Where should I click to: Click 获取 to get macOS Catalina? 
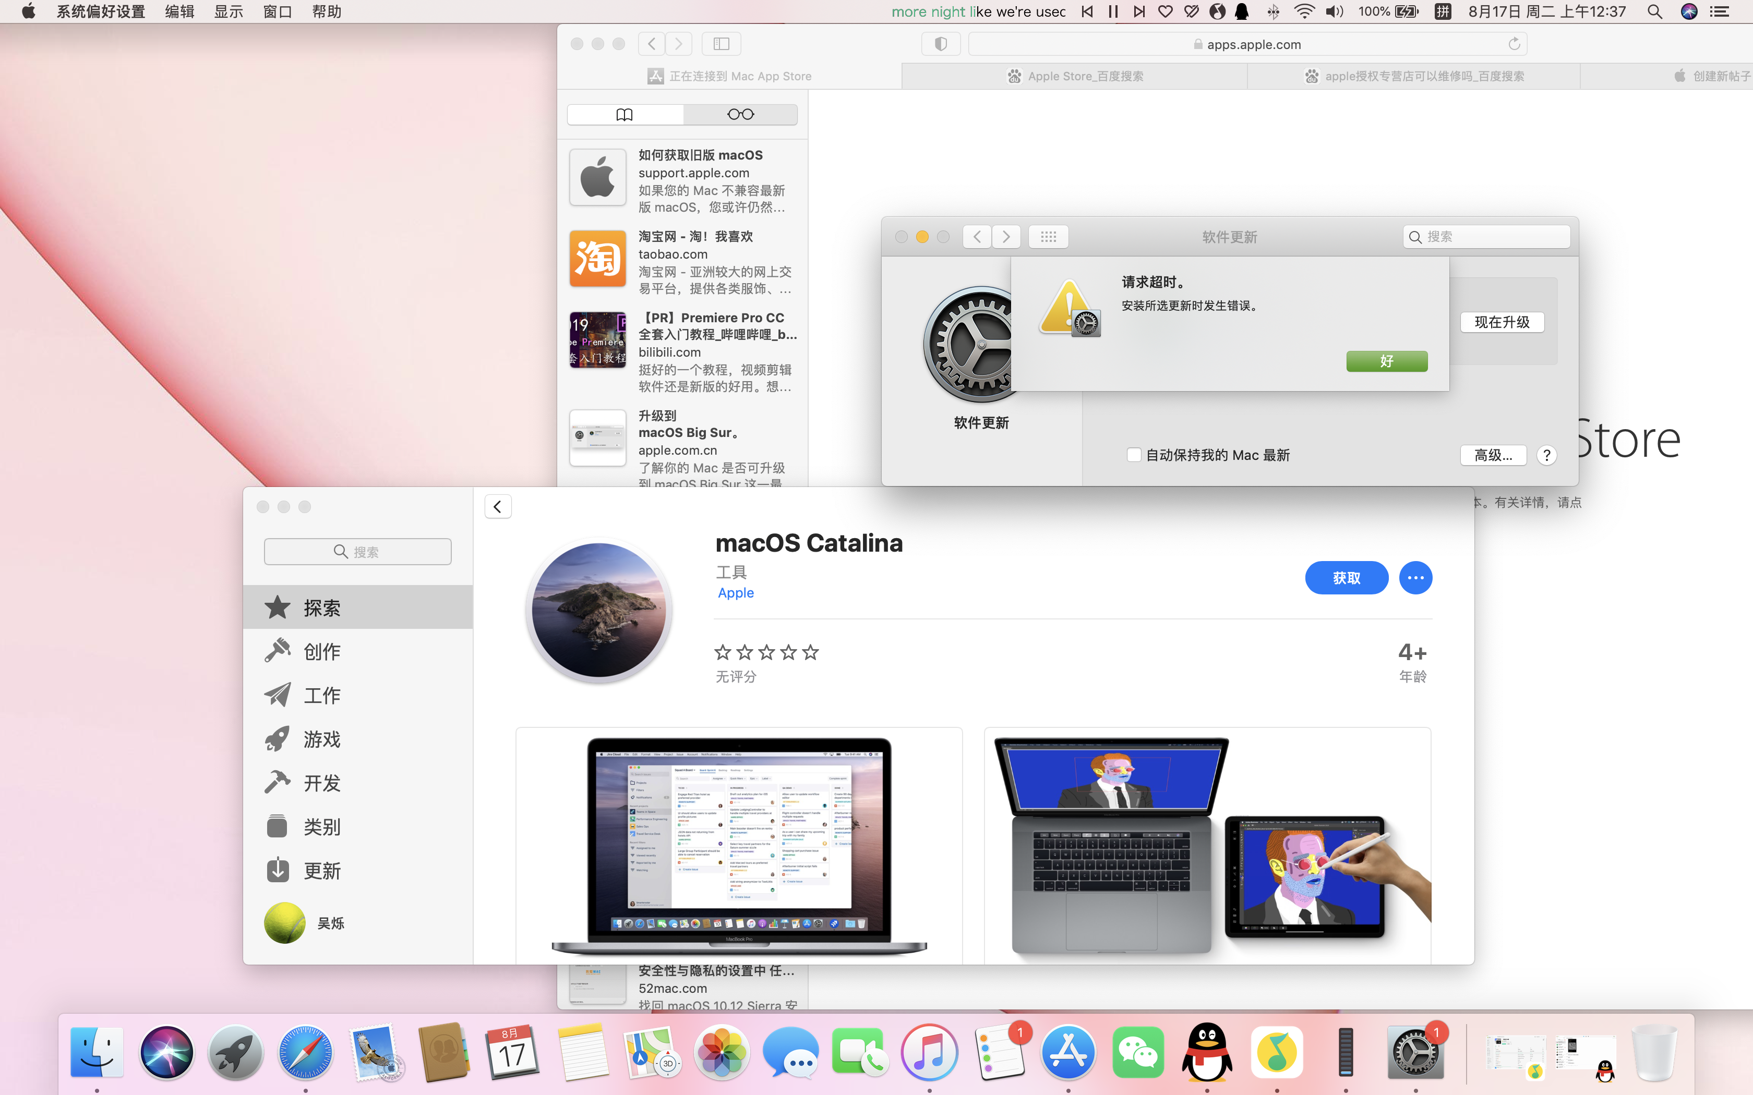tap(1346, 578)
